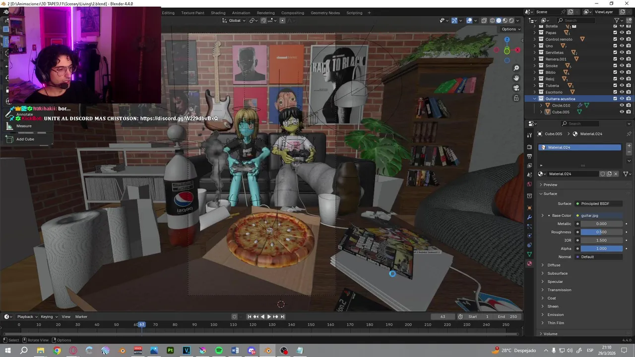Viewport: 635px width, 357px height.
Task: Click the zoom magnifier viewport gizmo
Action: click(516, 68)
